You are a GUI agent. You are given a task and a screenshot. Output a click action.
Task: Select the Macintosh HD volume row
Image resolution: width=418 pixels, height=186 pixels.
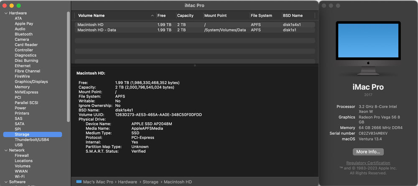195,25
